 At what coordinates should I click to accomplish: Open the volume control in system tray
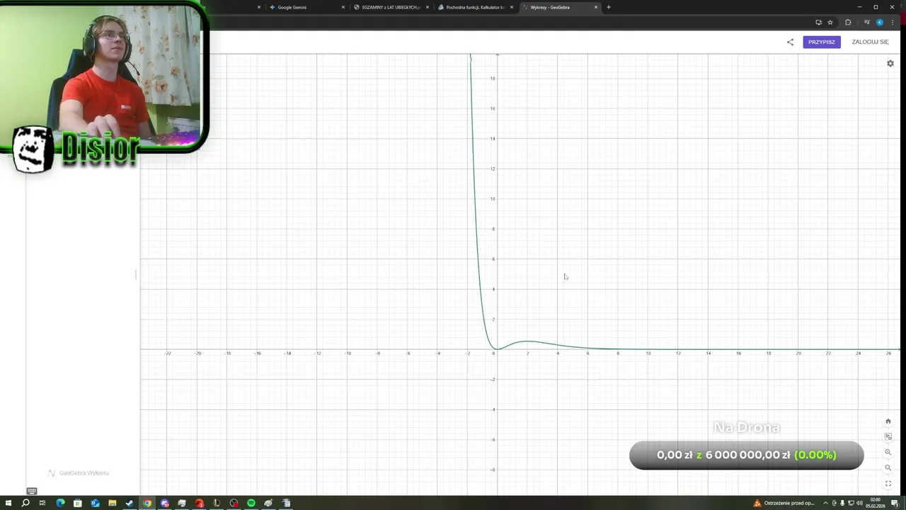click(x=859, y=503)
